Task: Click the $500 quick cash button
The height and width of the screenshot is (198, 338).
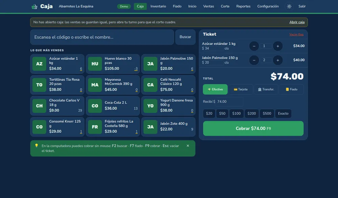Action: click(267, 114)
